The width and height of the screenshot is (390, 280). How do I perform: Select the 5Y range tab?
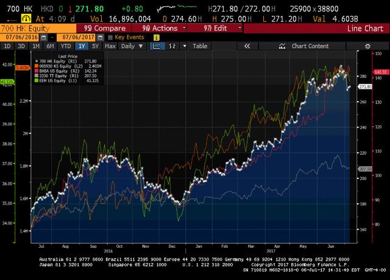coord(96,46)
